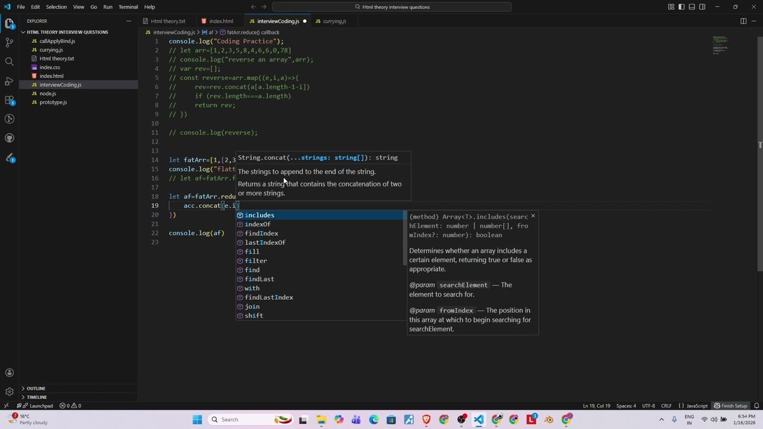Open the File menu
This screenshot has height=429, width=763.
point(21,7)
